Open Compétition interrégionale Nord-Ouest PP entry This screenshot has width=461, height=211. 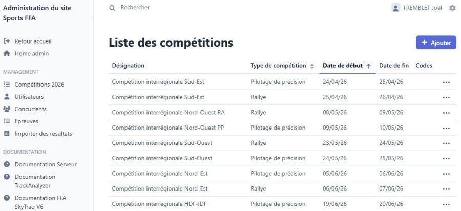pyautogui.click(x=167, y=128)
